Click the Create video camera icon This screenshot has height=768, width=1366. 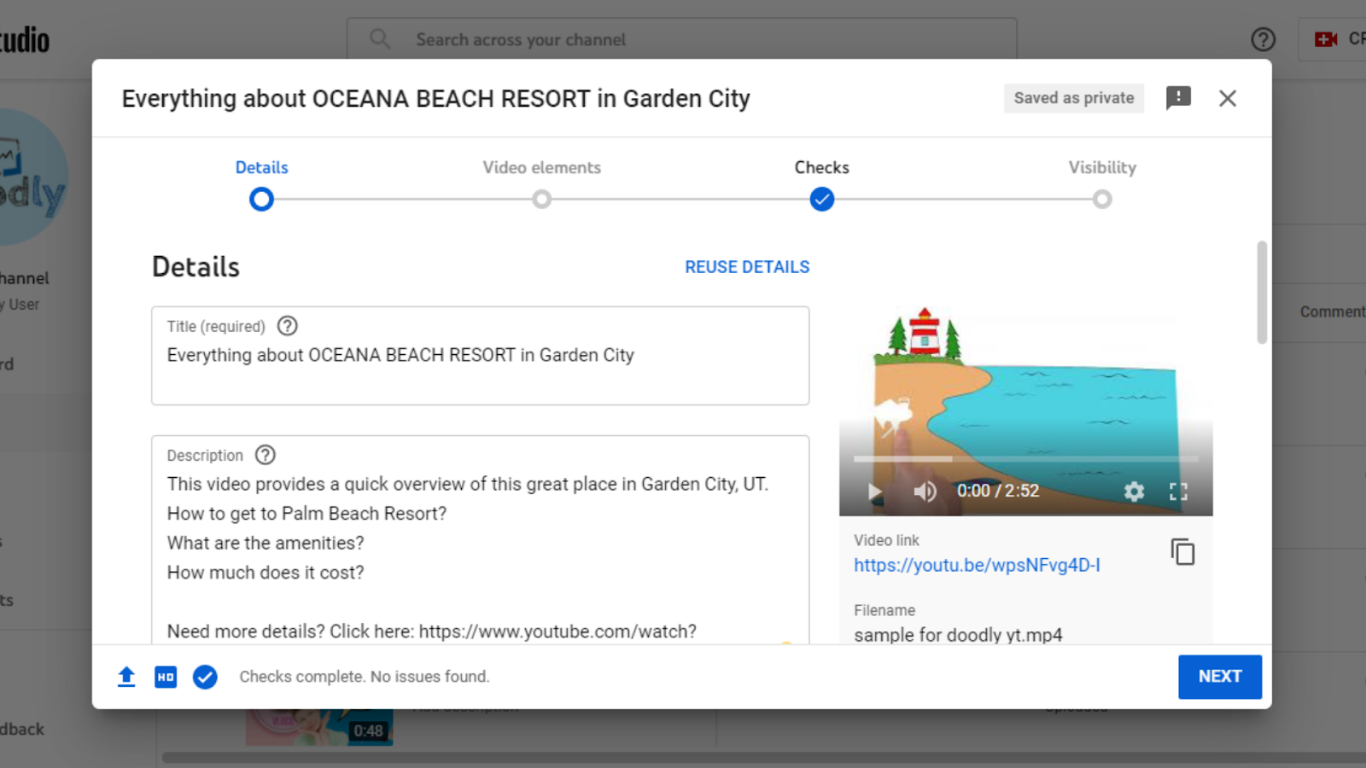[1326, 39]
